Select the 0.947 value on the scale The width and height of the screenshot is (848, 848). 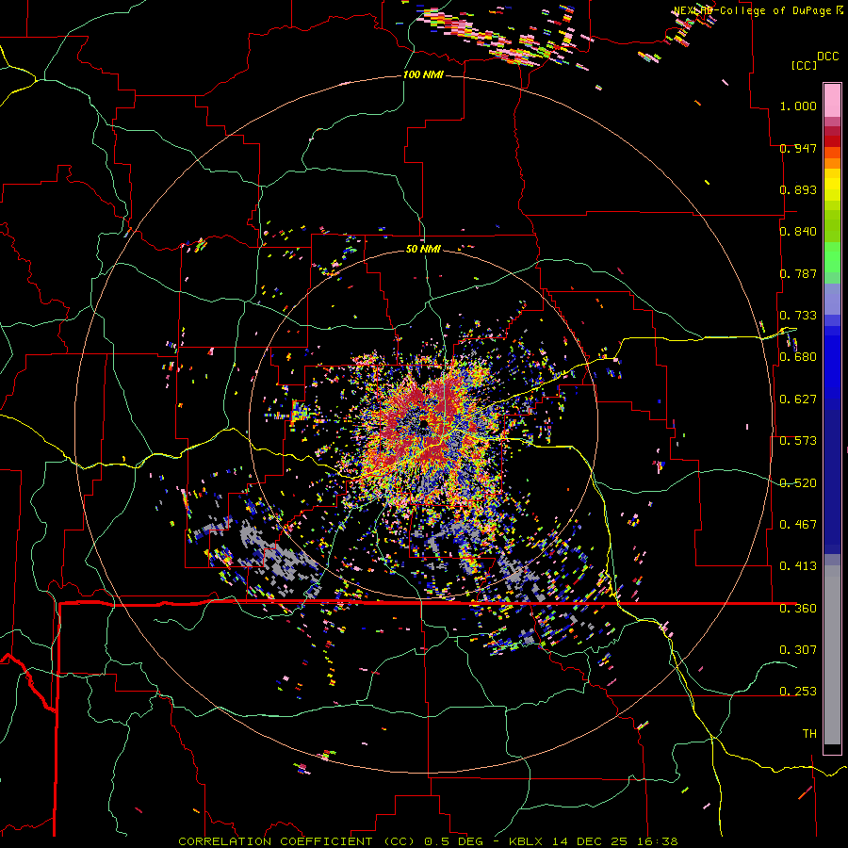click(x=798, y=148)
